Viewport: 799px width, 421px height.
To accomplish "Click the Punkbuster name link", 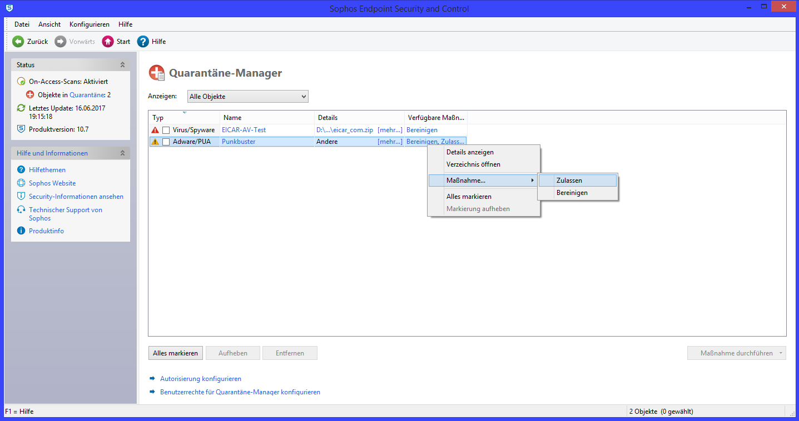I will 239,142.
